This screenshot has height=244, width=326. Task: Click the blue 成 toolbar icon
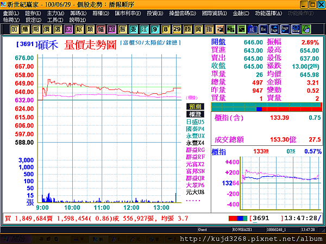[x=252, y=29]
